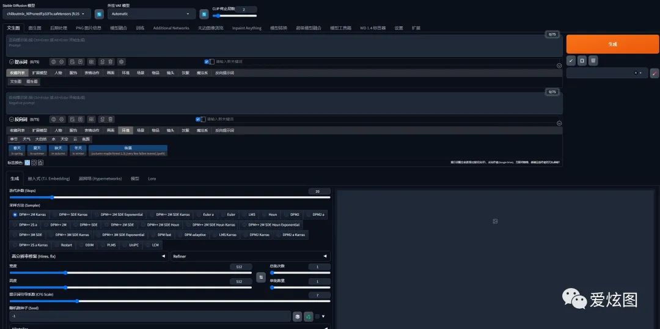Click the first page icon in the 反向词 toolbar
This screenshot has height=329, width=660.
72,119
